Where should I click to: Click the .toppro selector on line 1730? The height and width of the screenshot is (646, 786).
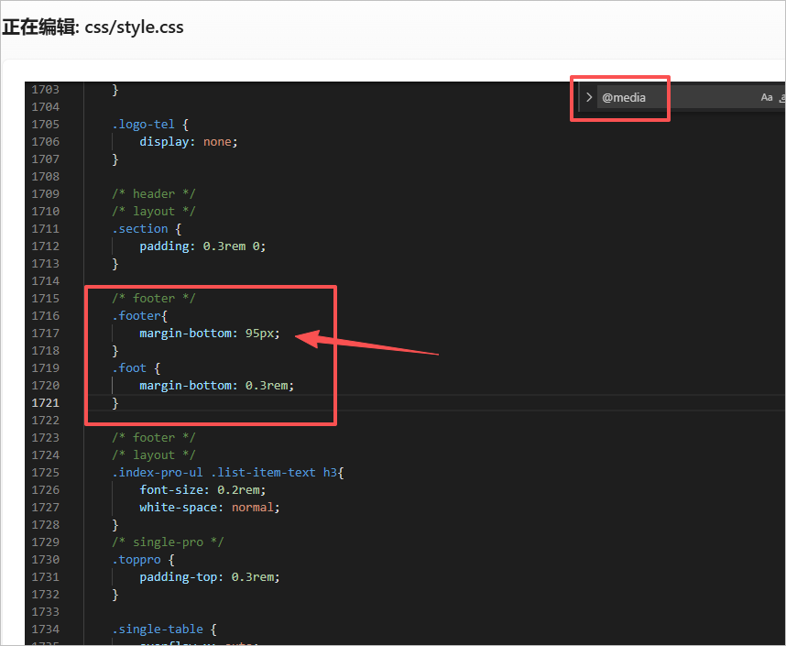point(136,559)
